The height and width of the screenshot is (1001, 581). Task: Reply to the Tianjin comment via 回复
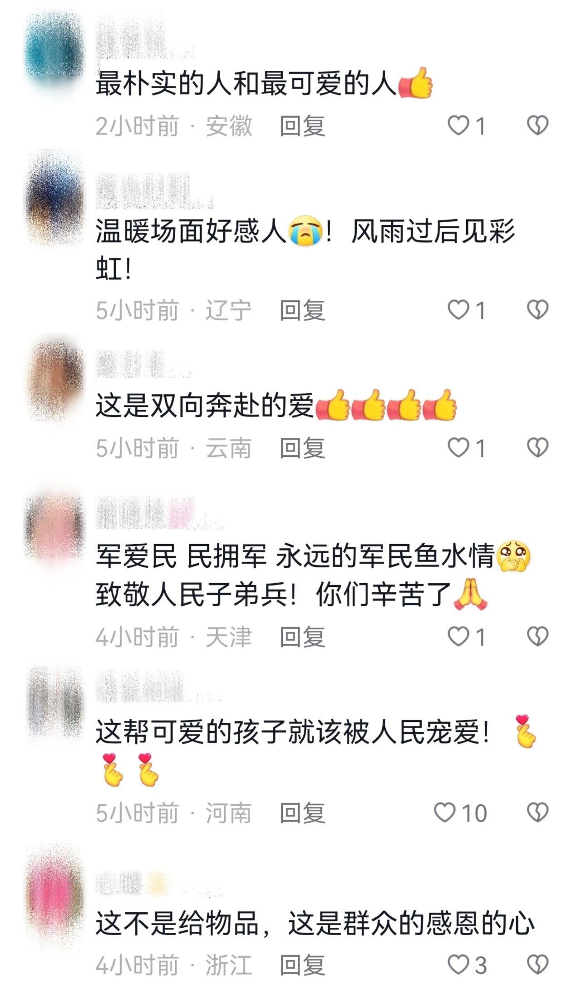(302, 637)
